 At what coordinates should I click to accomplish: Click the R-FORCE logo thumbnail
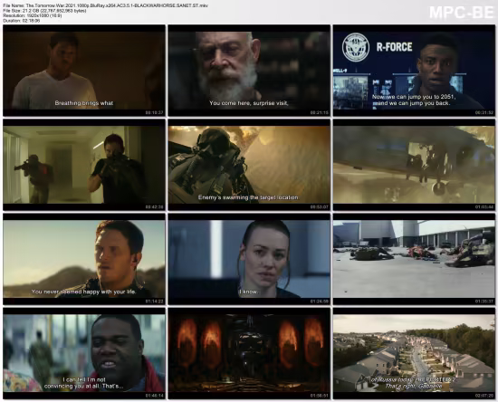(414, 71)
